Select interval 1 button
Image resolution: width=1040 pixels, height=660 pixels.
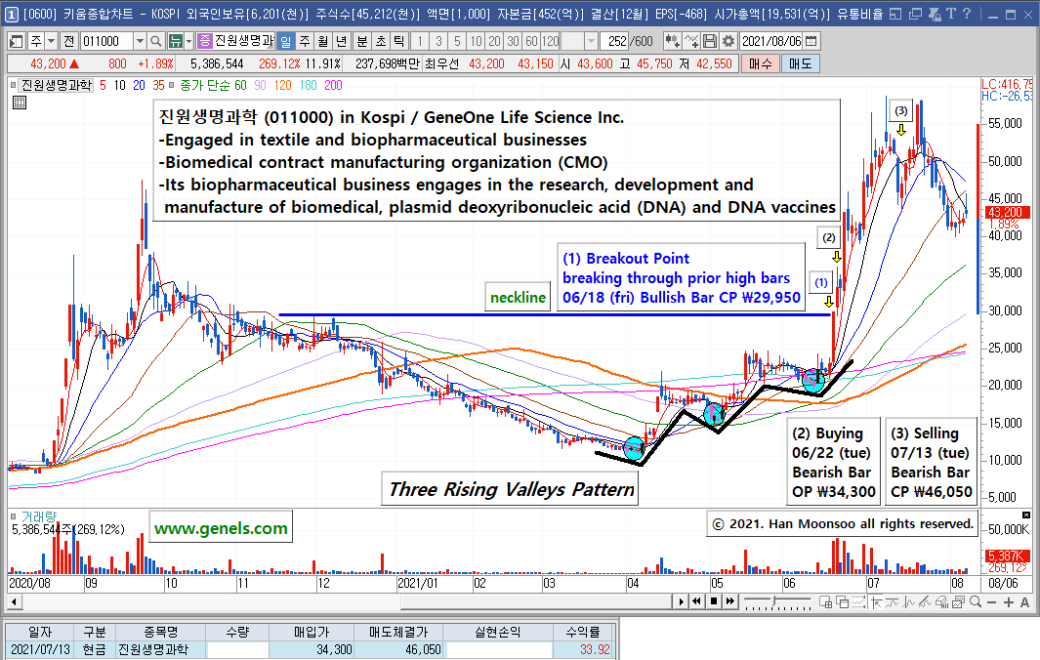tap(420, 41)
